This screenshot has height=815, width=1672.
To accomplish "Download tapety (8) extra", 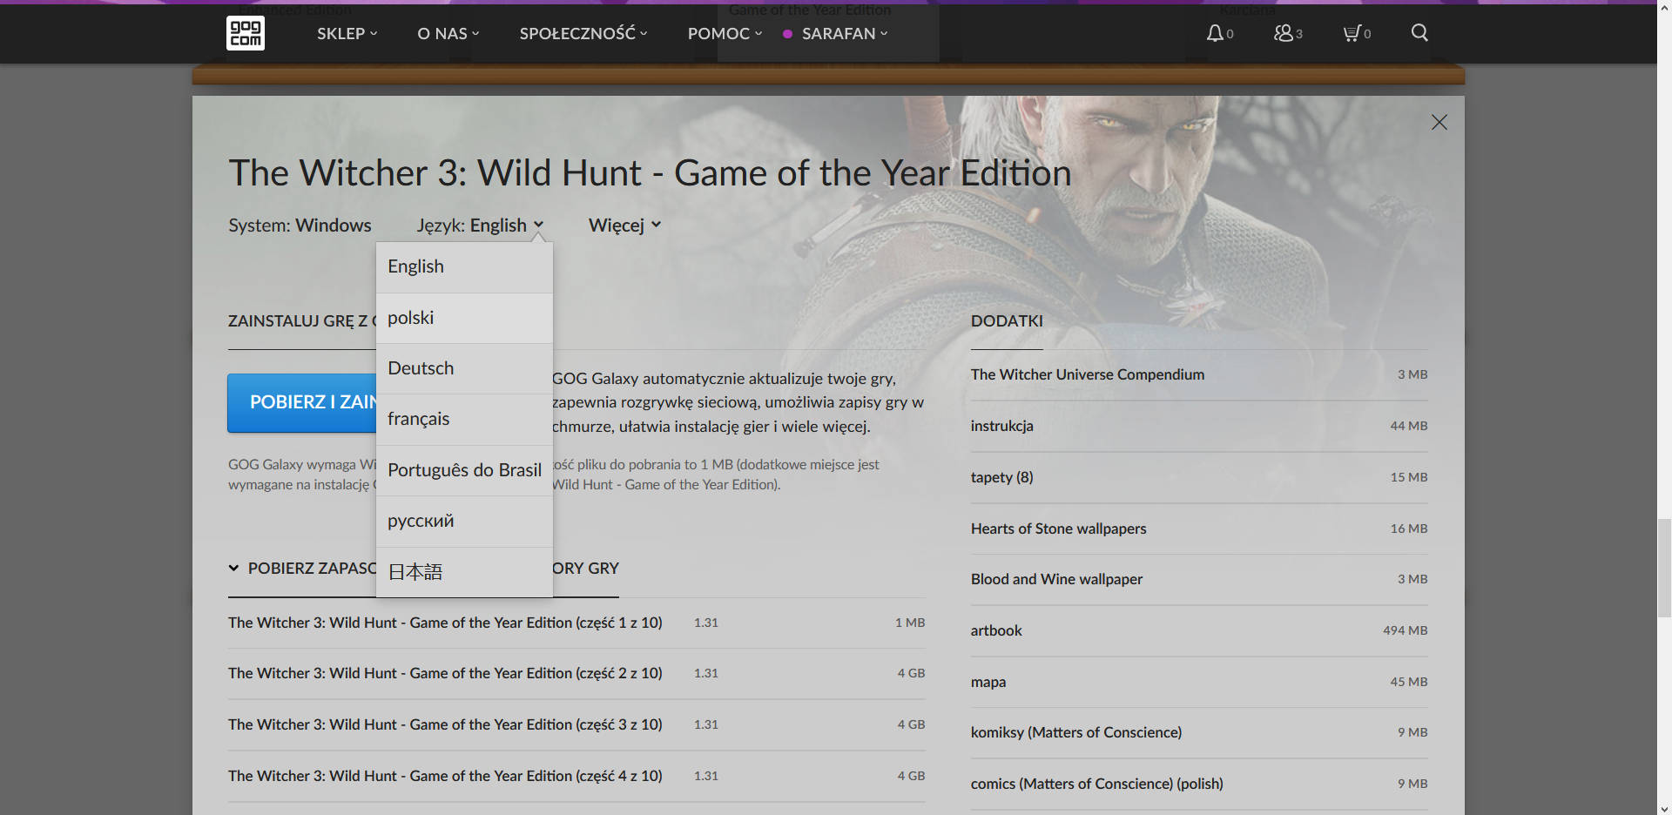I will click(1199, 477).
